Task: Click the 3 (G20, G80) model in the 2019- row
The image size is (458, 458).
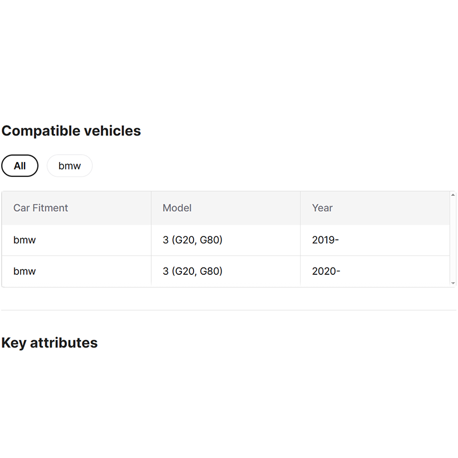Action: pos(192,240)
